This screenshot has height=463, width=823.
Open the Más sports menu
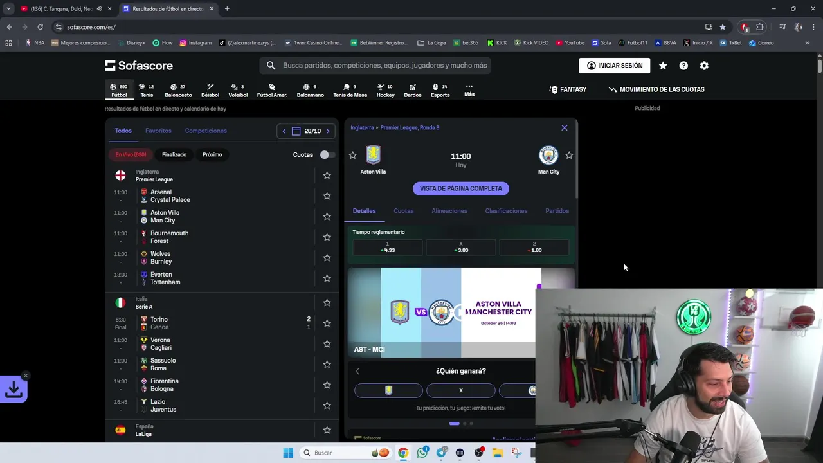coord(469,90)
